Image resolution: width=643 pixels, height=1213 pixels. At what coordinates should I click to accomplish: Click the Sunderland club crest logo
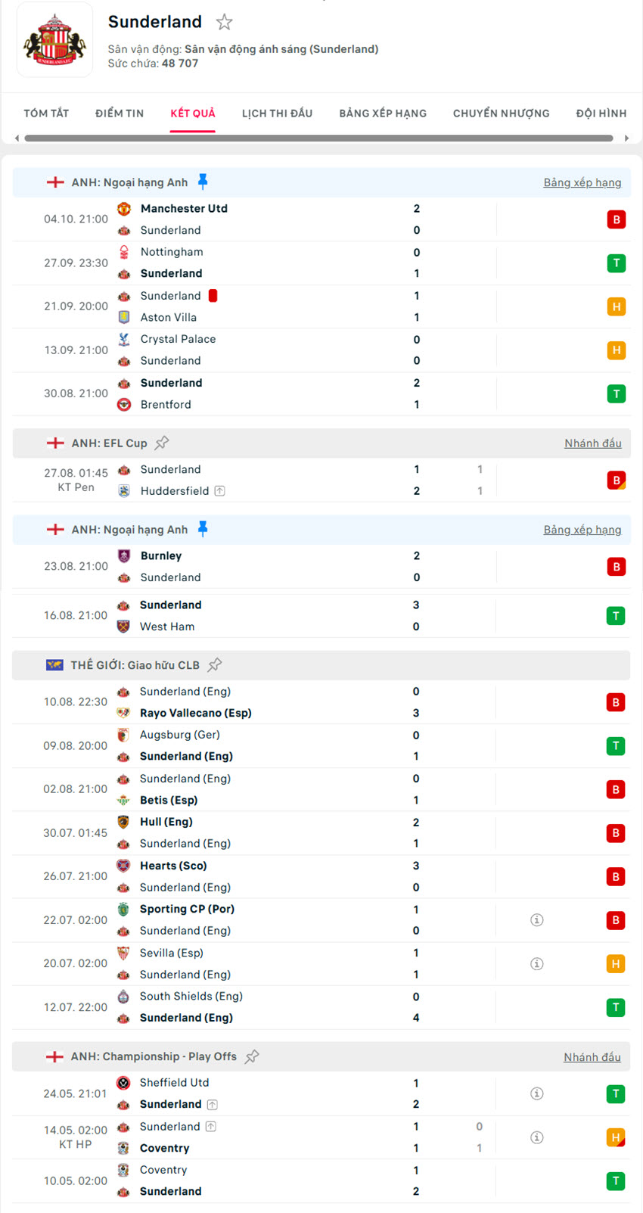54,41
